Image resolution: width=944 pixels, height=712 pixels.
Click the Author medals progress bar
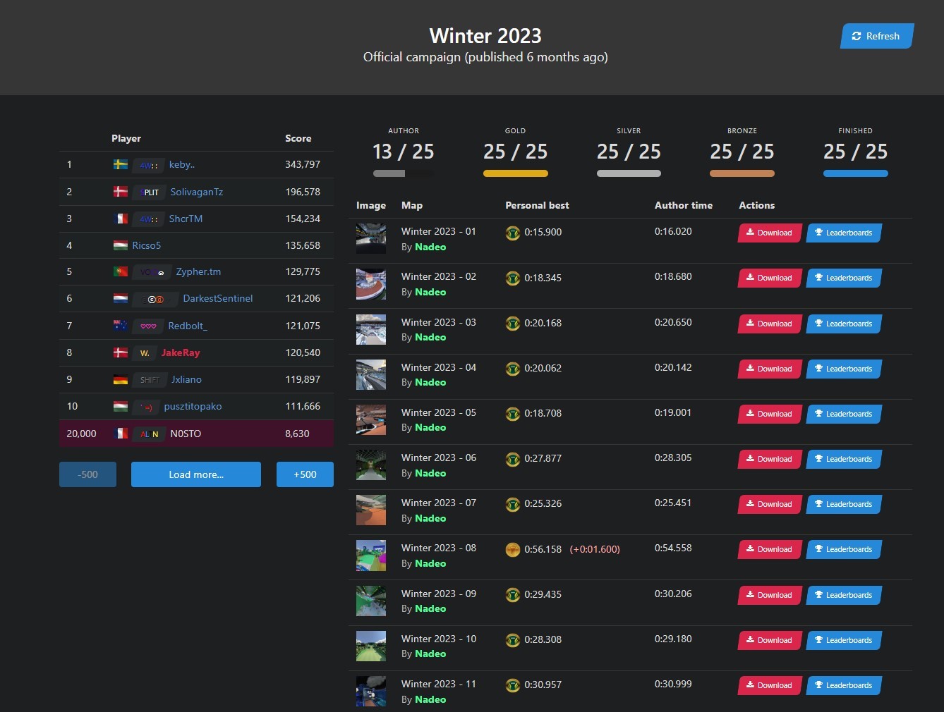(x=403, y=173)
